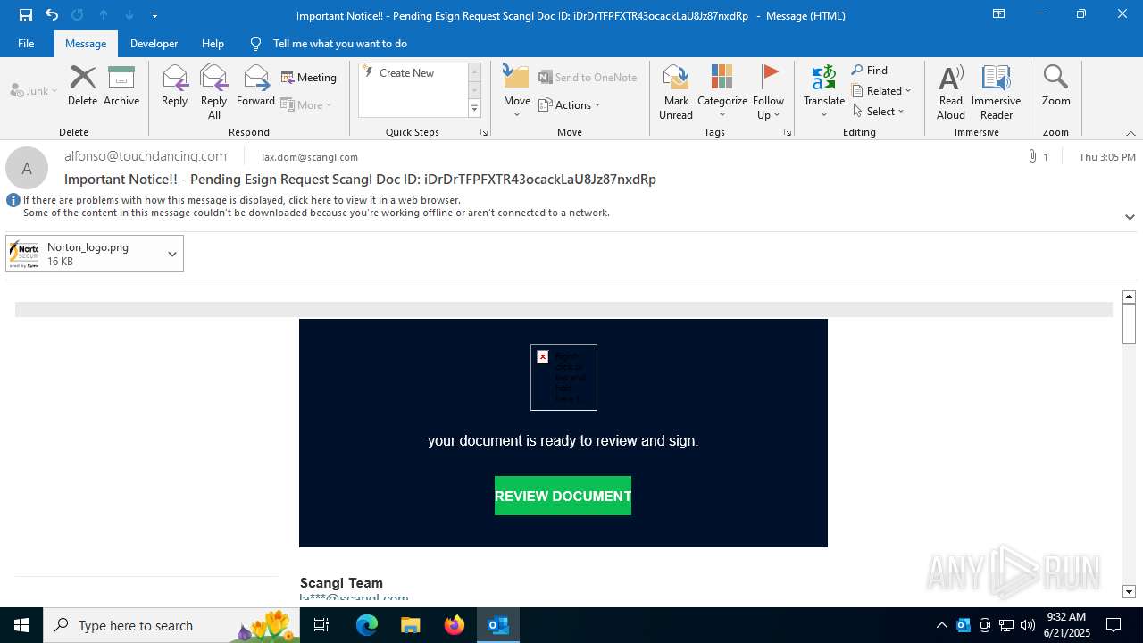The height and width of the screenshot is (643, 1143).
Task: Open the Junk dropdown
Action: (x=34, y=90)
